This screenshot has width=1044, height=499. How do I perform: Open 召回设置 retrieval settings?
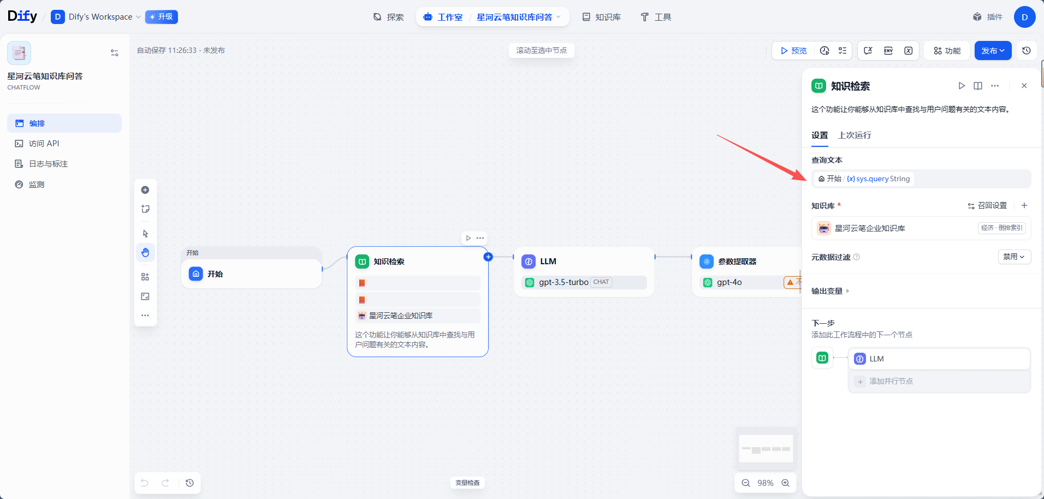pyautogui.click(x=987, y=205)
